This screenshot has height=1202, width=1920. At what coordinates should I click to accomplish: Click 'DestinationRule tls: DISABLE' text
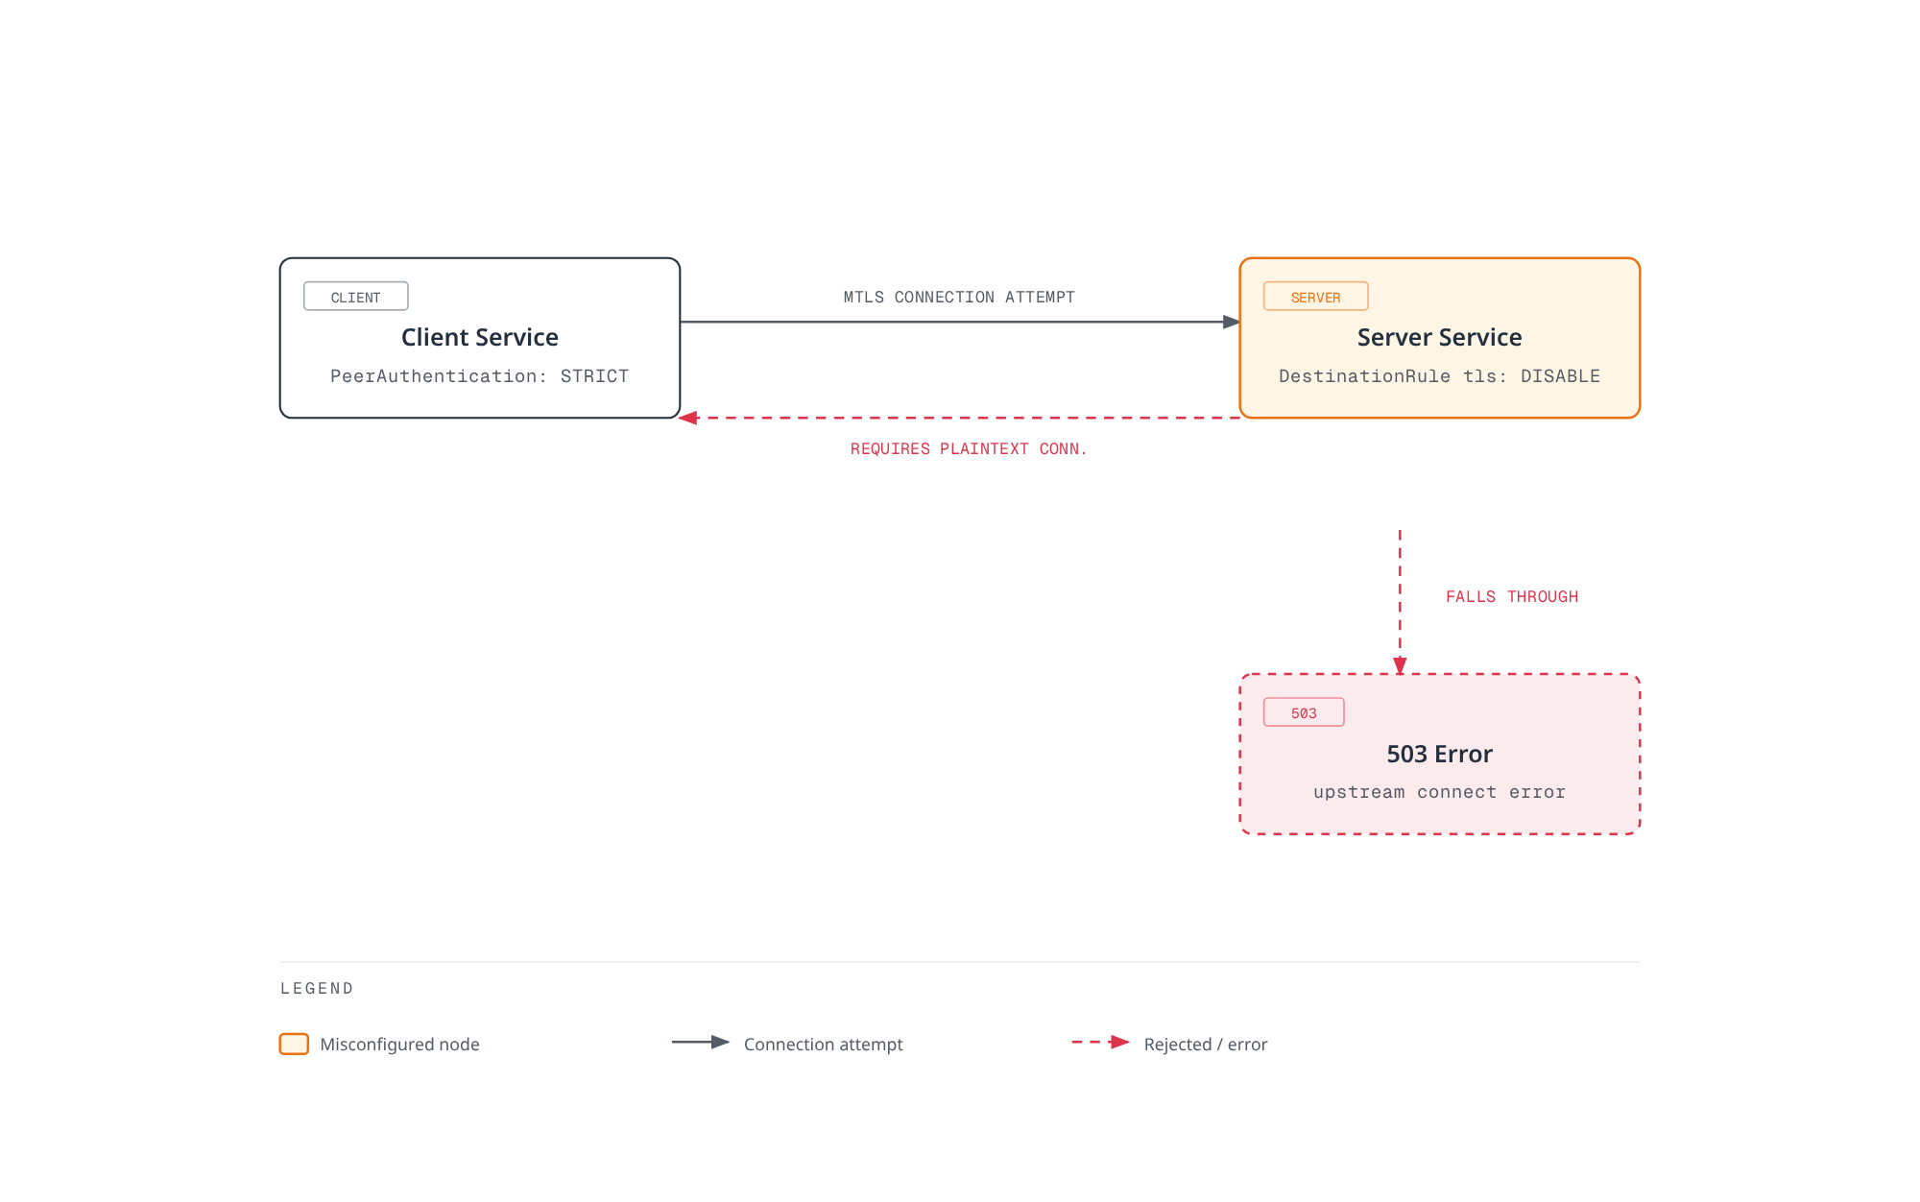pyautogui.click(x=1439, y=376)
